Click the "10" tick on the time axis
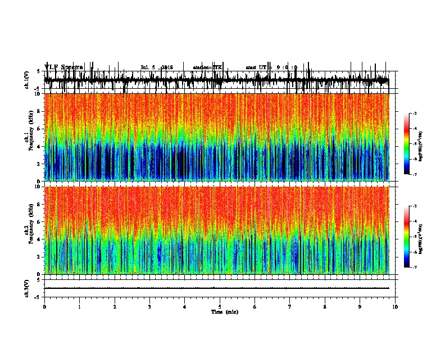Image resolution: width=445 pixels, height=344 pixels. [395, 307]
